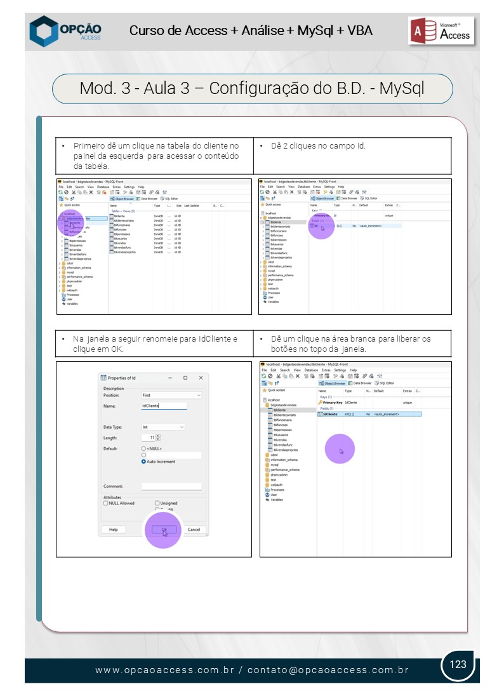Select the <NULL> default radio button

point(143,449)
